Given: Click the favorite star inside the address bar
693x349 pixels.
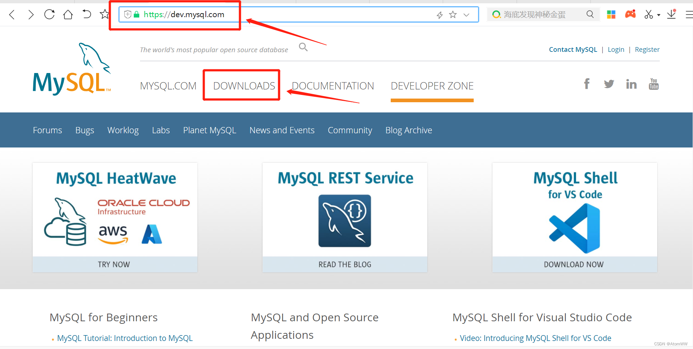Looking at the screenshot, I should [x=453, y=15].
